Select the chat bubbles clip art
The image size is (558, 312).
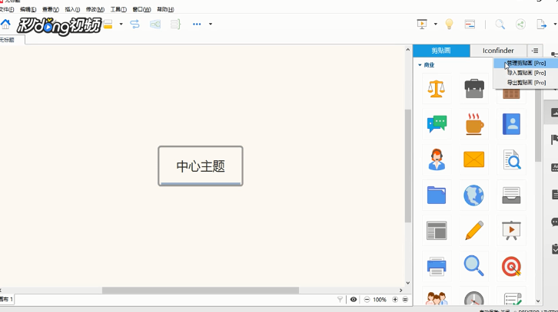point(437,124)
